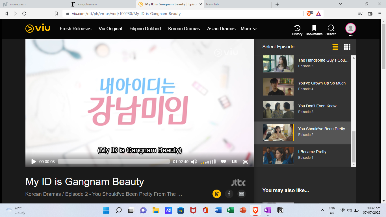386x217 pixels.
Task: Switch episode list to list view
Action: coord(335,47)
